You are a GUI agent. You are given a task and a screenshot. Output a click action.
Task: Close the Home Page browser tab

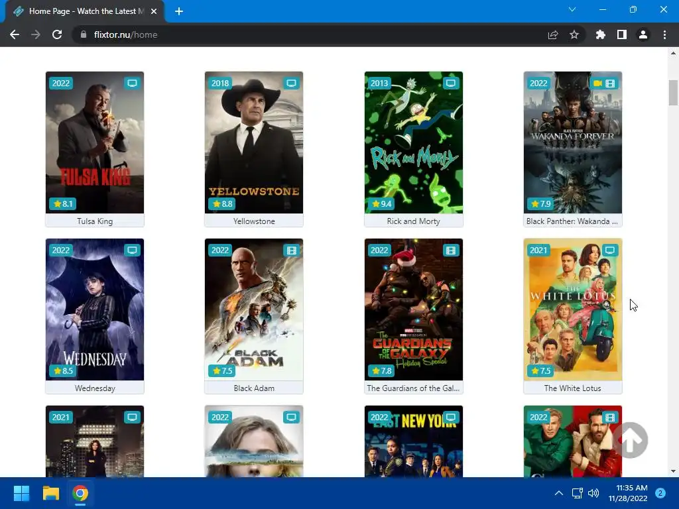pos(154,11)
